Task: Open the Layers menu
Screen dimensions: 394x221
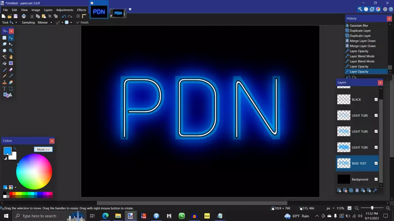Action: pos(48,10)
